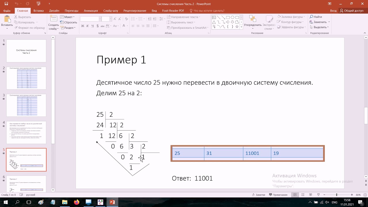Open the Рецензирование tab

click(x=135, y=11)
